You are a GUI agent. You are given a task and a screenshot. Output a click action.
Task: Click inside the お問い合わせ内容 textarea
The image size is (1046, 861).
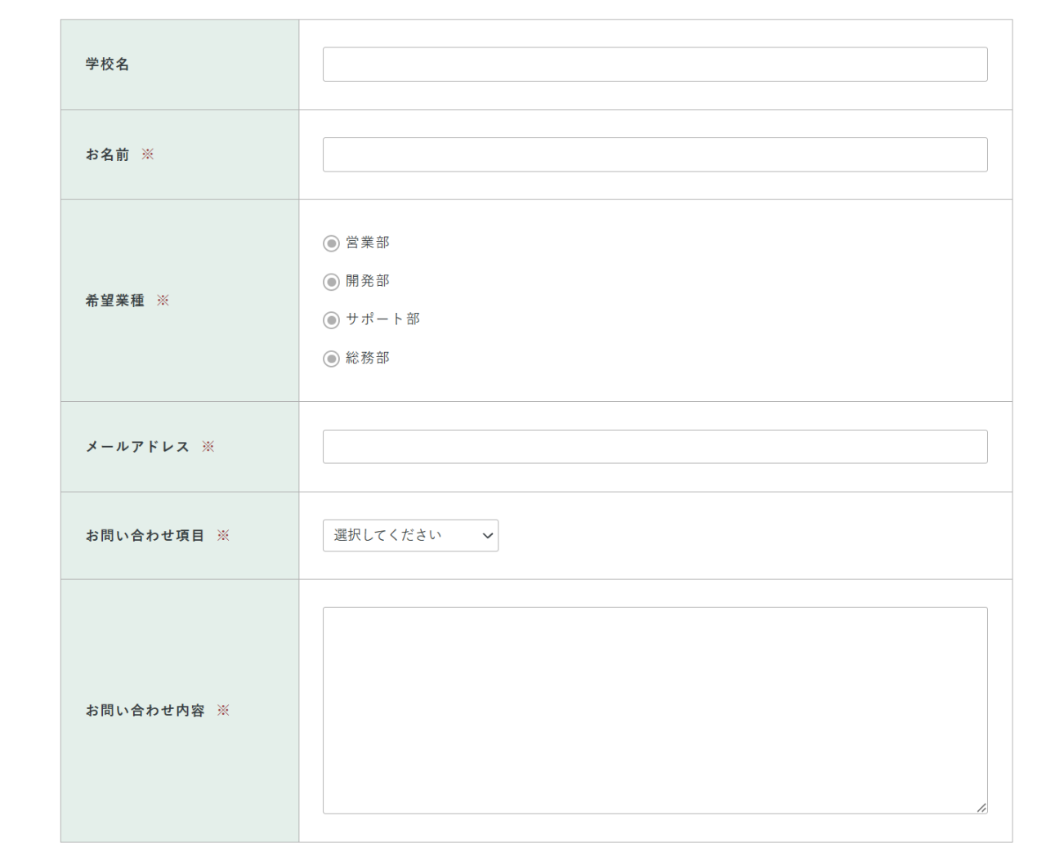pos(655,711)
